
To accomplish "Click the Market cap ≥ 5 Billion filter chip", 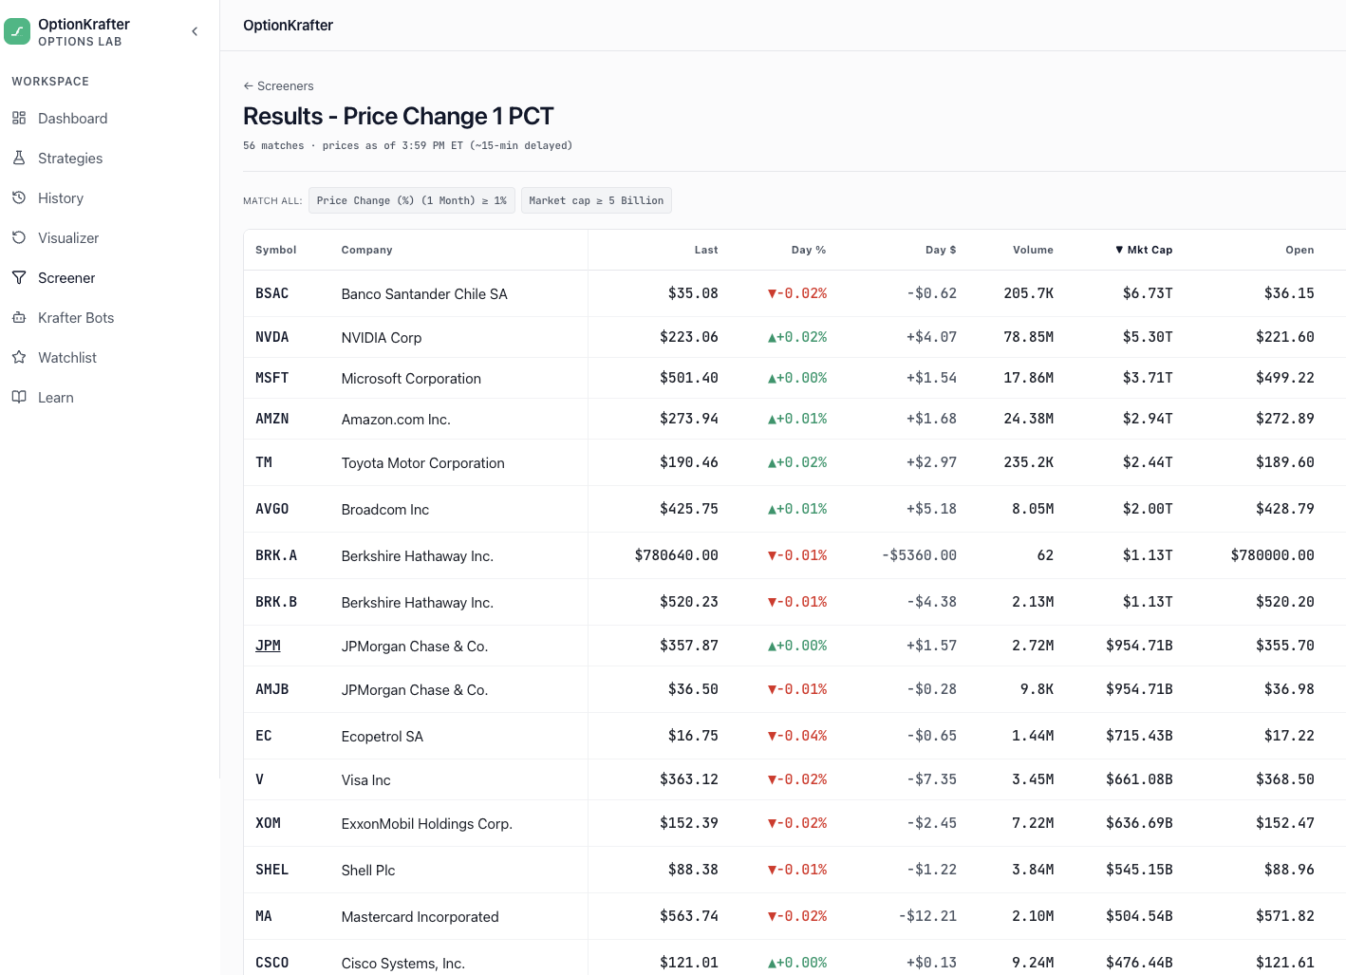I will pyautogui.click(x=596, y=200).
